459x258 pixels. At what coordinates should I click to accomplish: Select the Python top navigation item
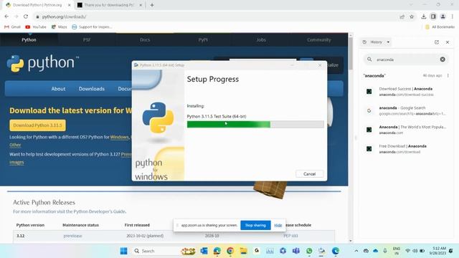[x=29, y=40]
